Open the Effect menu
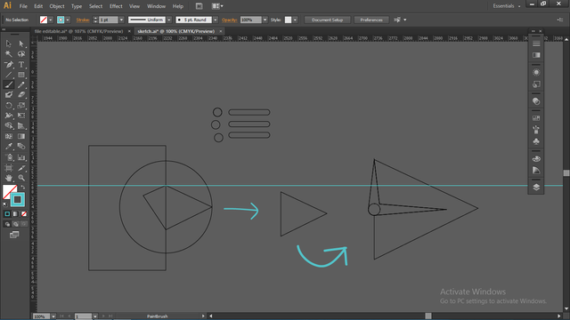Image resolution: width=570 pixels, height=320 pixels. 116,6
